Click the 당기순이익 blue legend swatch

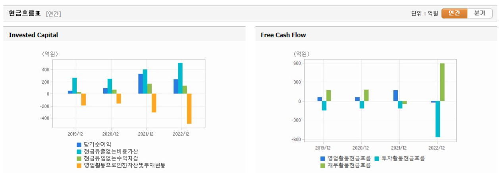(x=79, y=144)
